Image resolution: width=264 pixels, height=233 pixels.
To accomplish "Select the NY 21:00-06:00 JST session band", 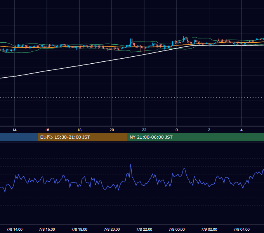I will point(195,137).
